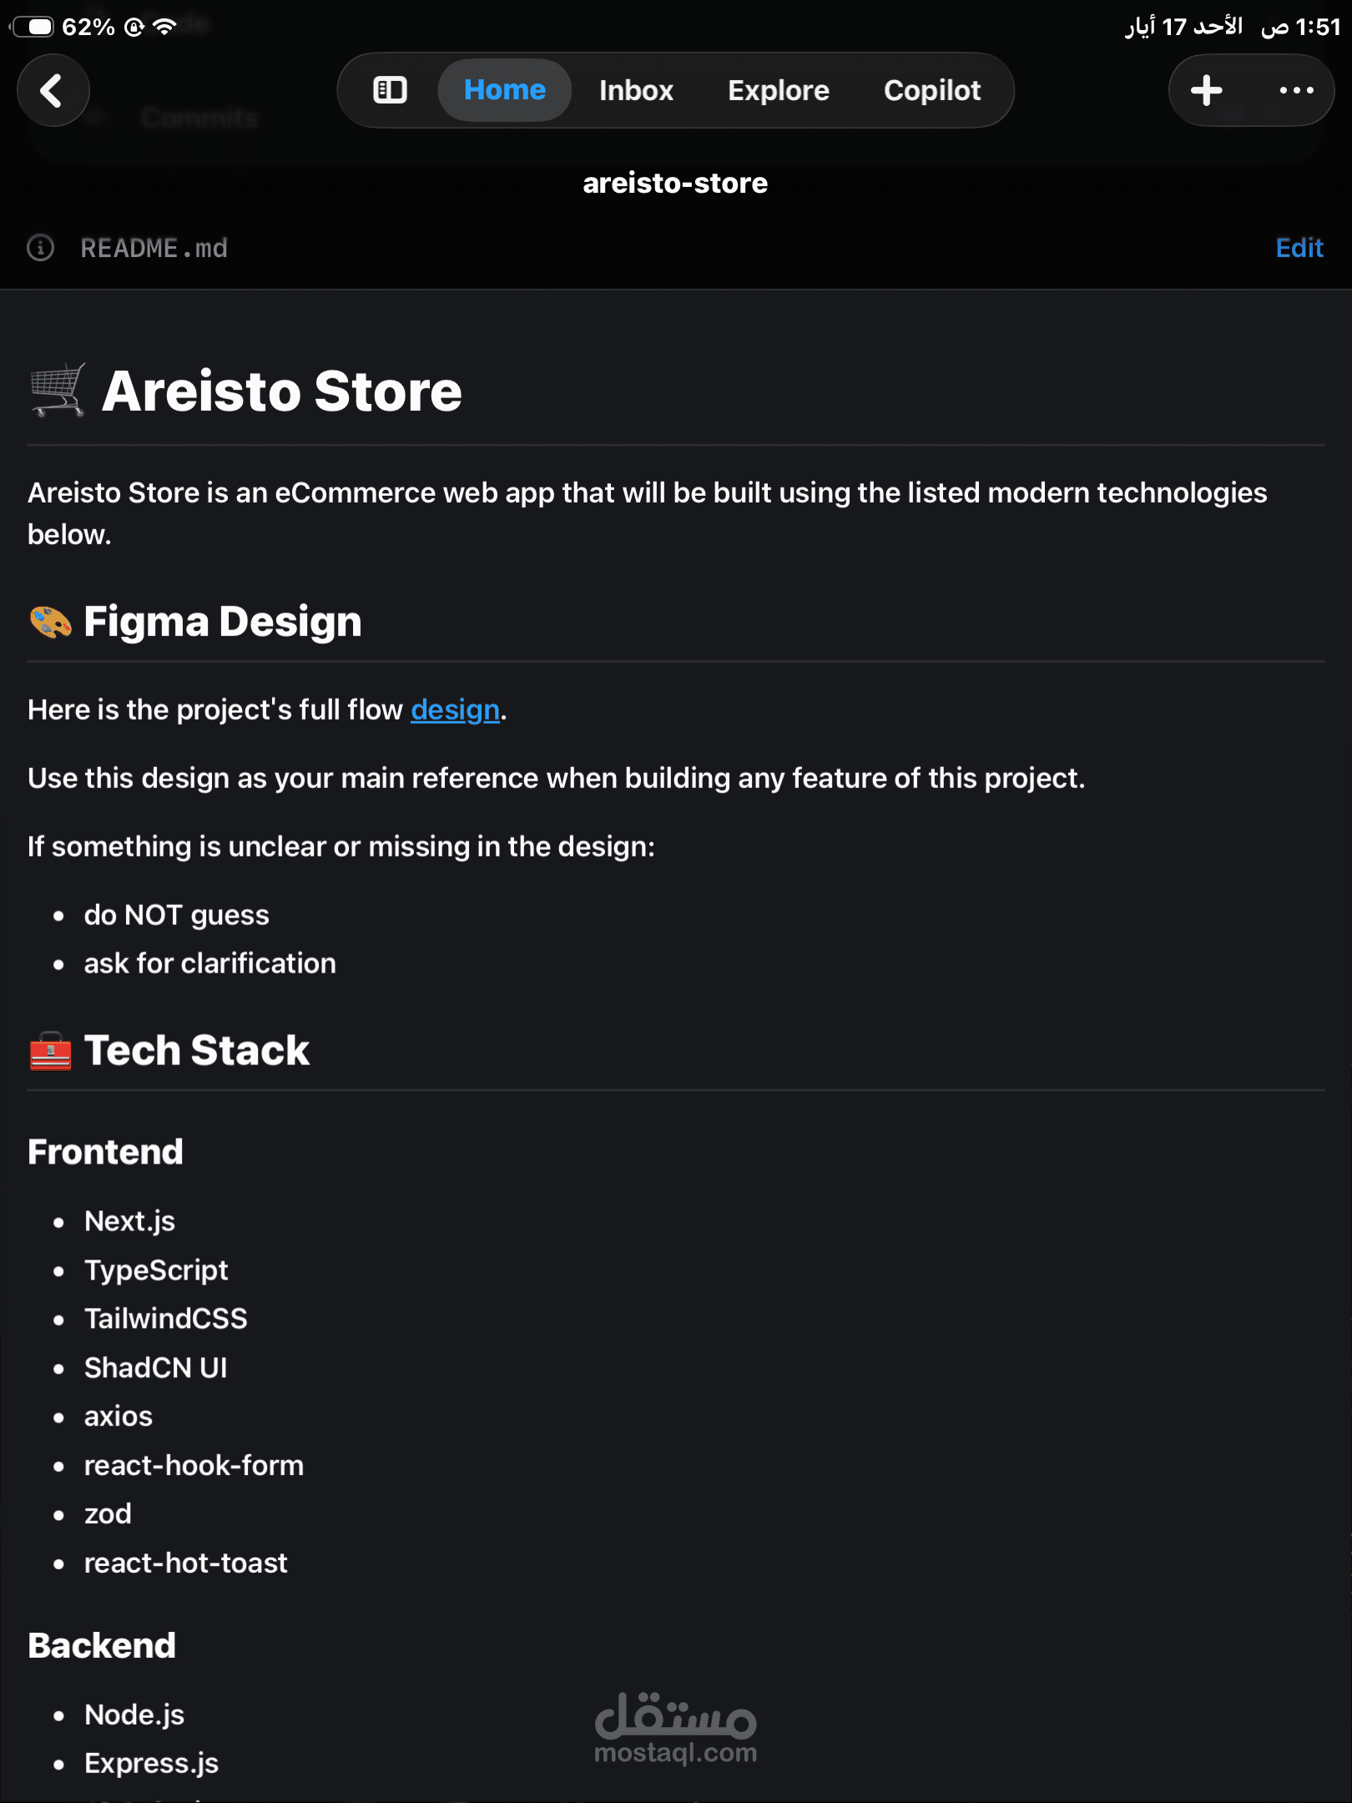Tap the mostaql.com watermark logo

(675, 1728)
